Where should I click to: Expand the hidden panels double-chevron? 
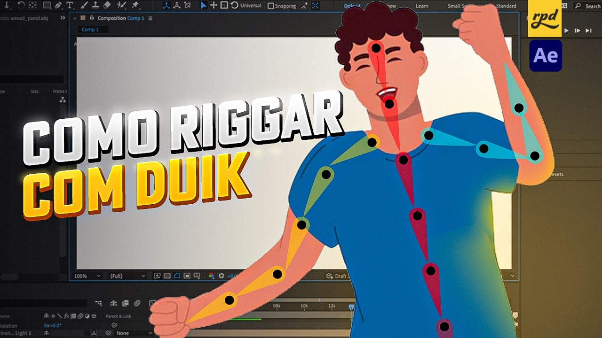63,18
